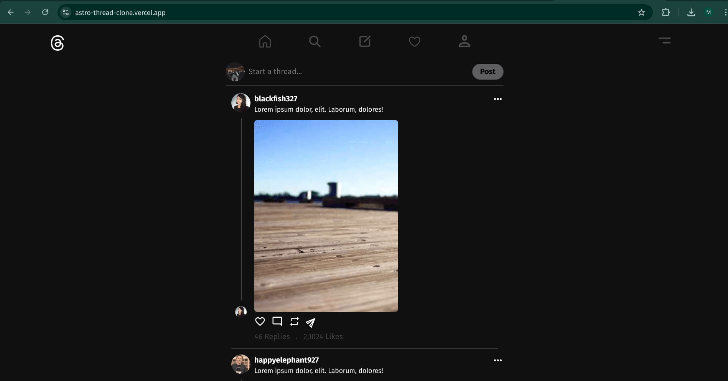Click the comment icon under blackfish327's post
Screen dimensions: 728x381
(277, 322)
